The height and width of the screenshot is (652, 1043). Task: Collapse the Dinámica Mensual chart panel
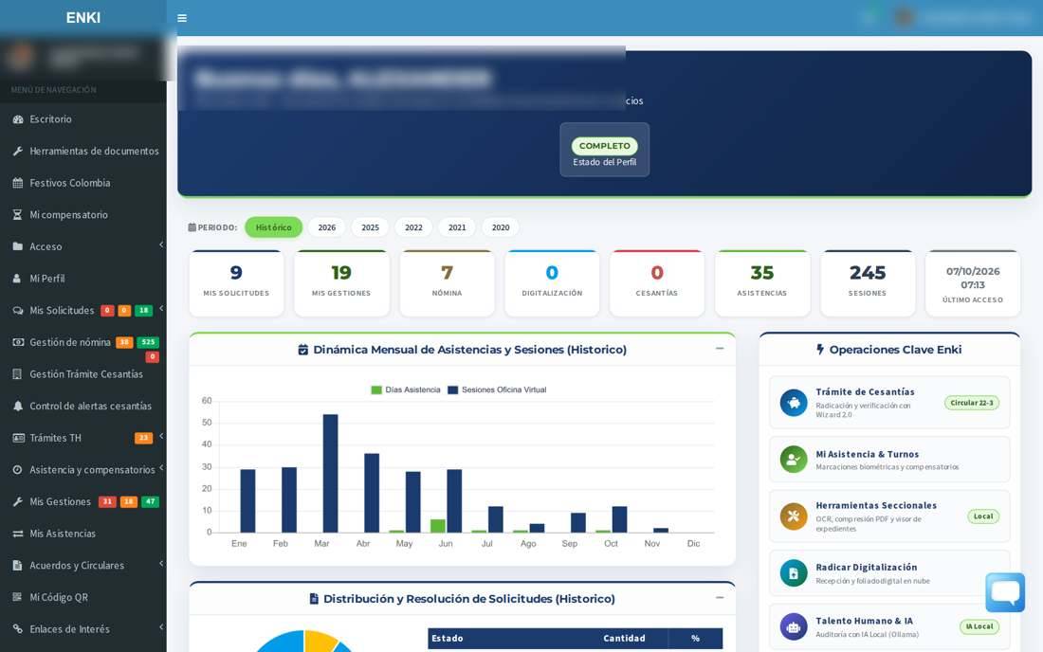pyautogui.click(x=719, y=348)
